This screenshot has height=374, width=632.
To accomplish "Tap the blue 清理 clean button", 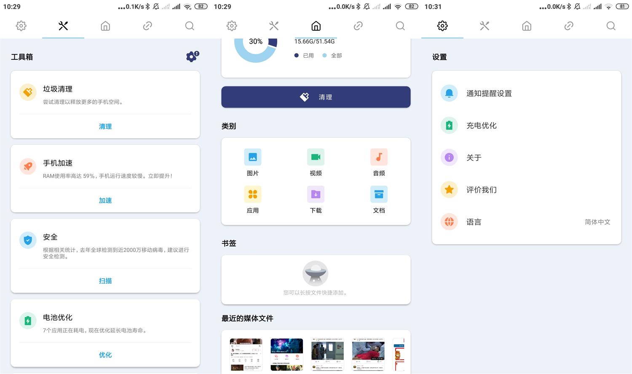I will tap(316, 97).
